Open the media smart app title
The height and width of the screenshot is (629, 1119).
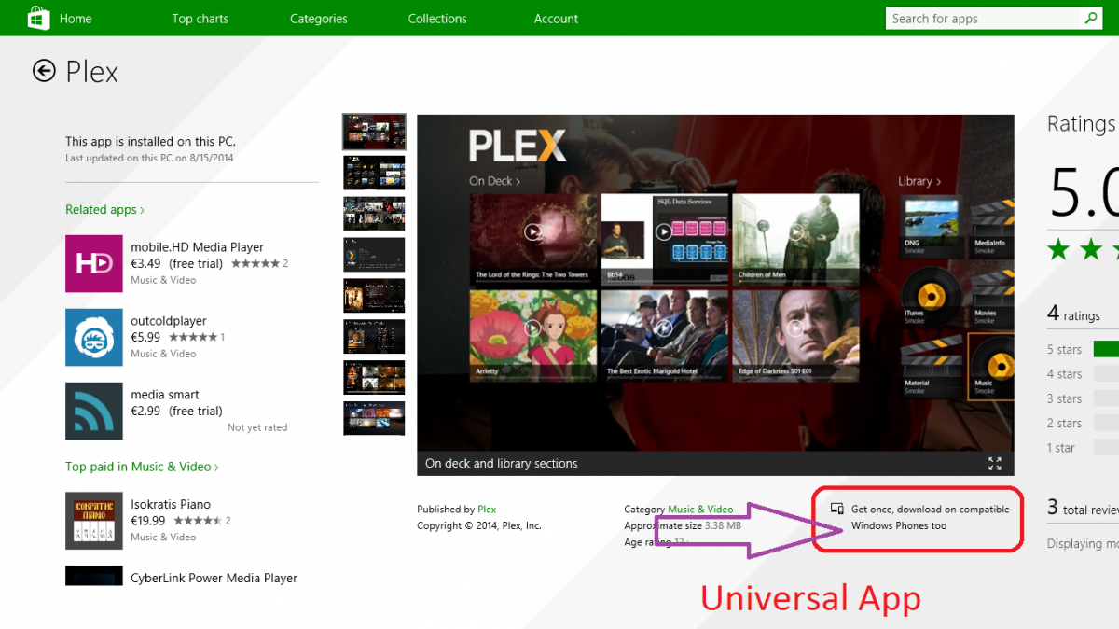(x=165, y=395)
